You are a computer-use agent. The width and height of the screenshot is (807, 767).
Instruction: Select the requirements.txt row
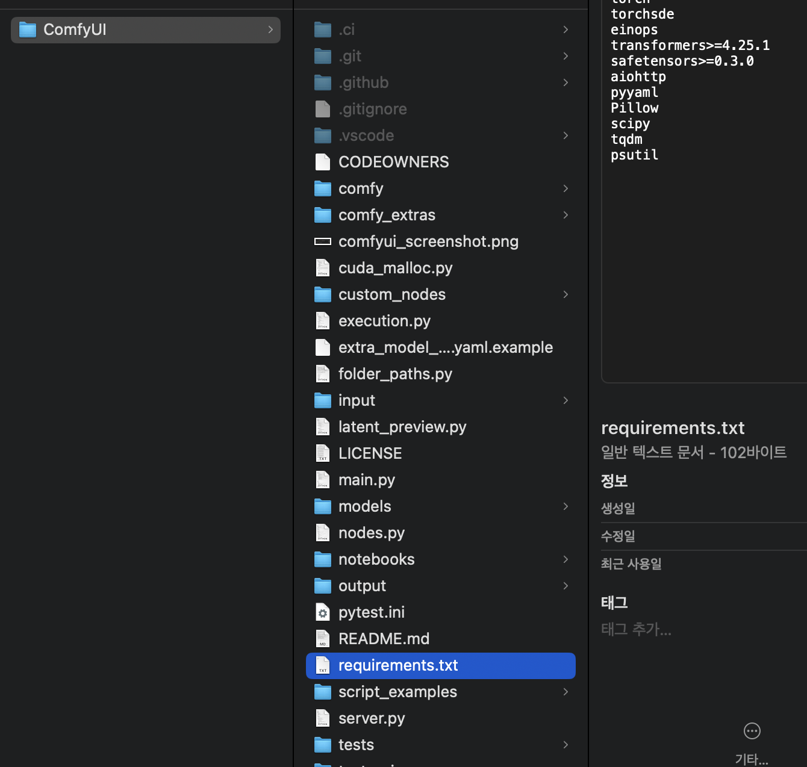tap(441, 666)
